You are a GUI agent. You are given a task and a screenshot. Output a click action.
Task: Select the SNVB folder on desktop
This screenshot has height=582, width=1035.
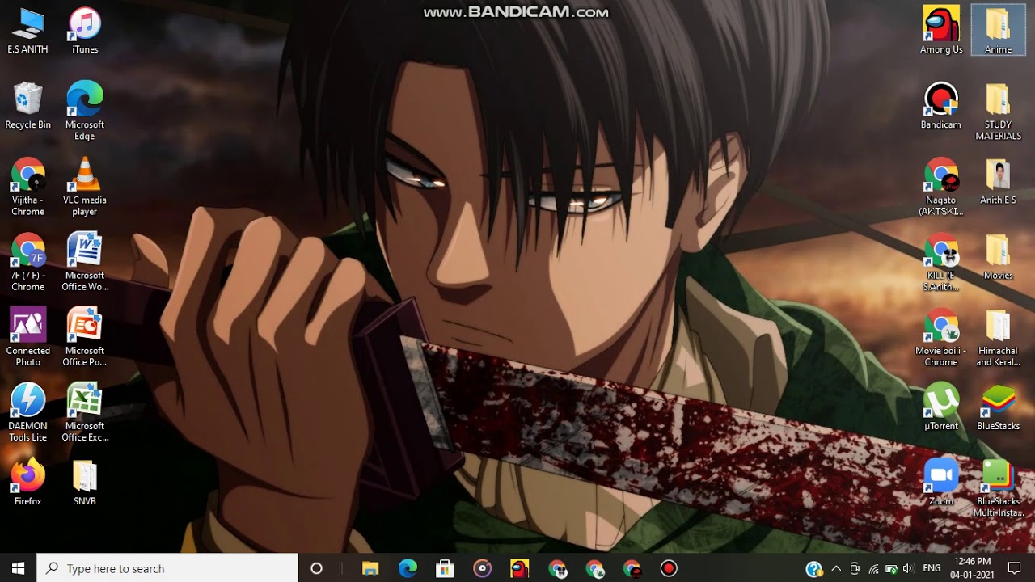pos(85,483)
